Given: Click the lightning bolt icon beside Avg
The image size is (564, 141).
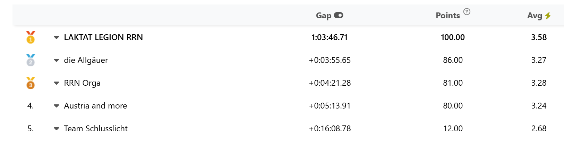Looking at the screenshot, I should coord(548,16).
